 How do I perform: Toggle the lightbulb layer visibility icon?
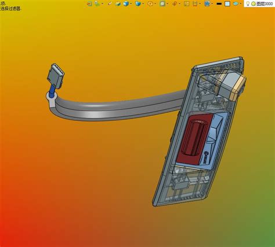point(248,3)
